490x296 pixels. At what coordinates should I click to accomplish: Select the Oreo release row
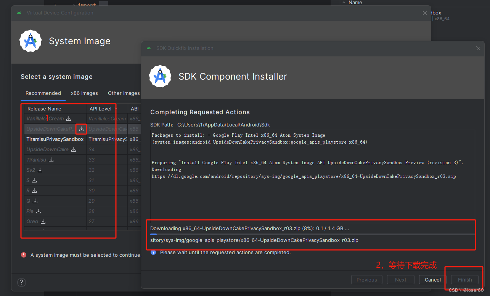tap(83, 222)
